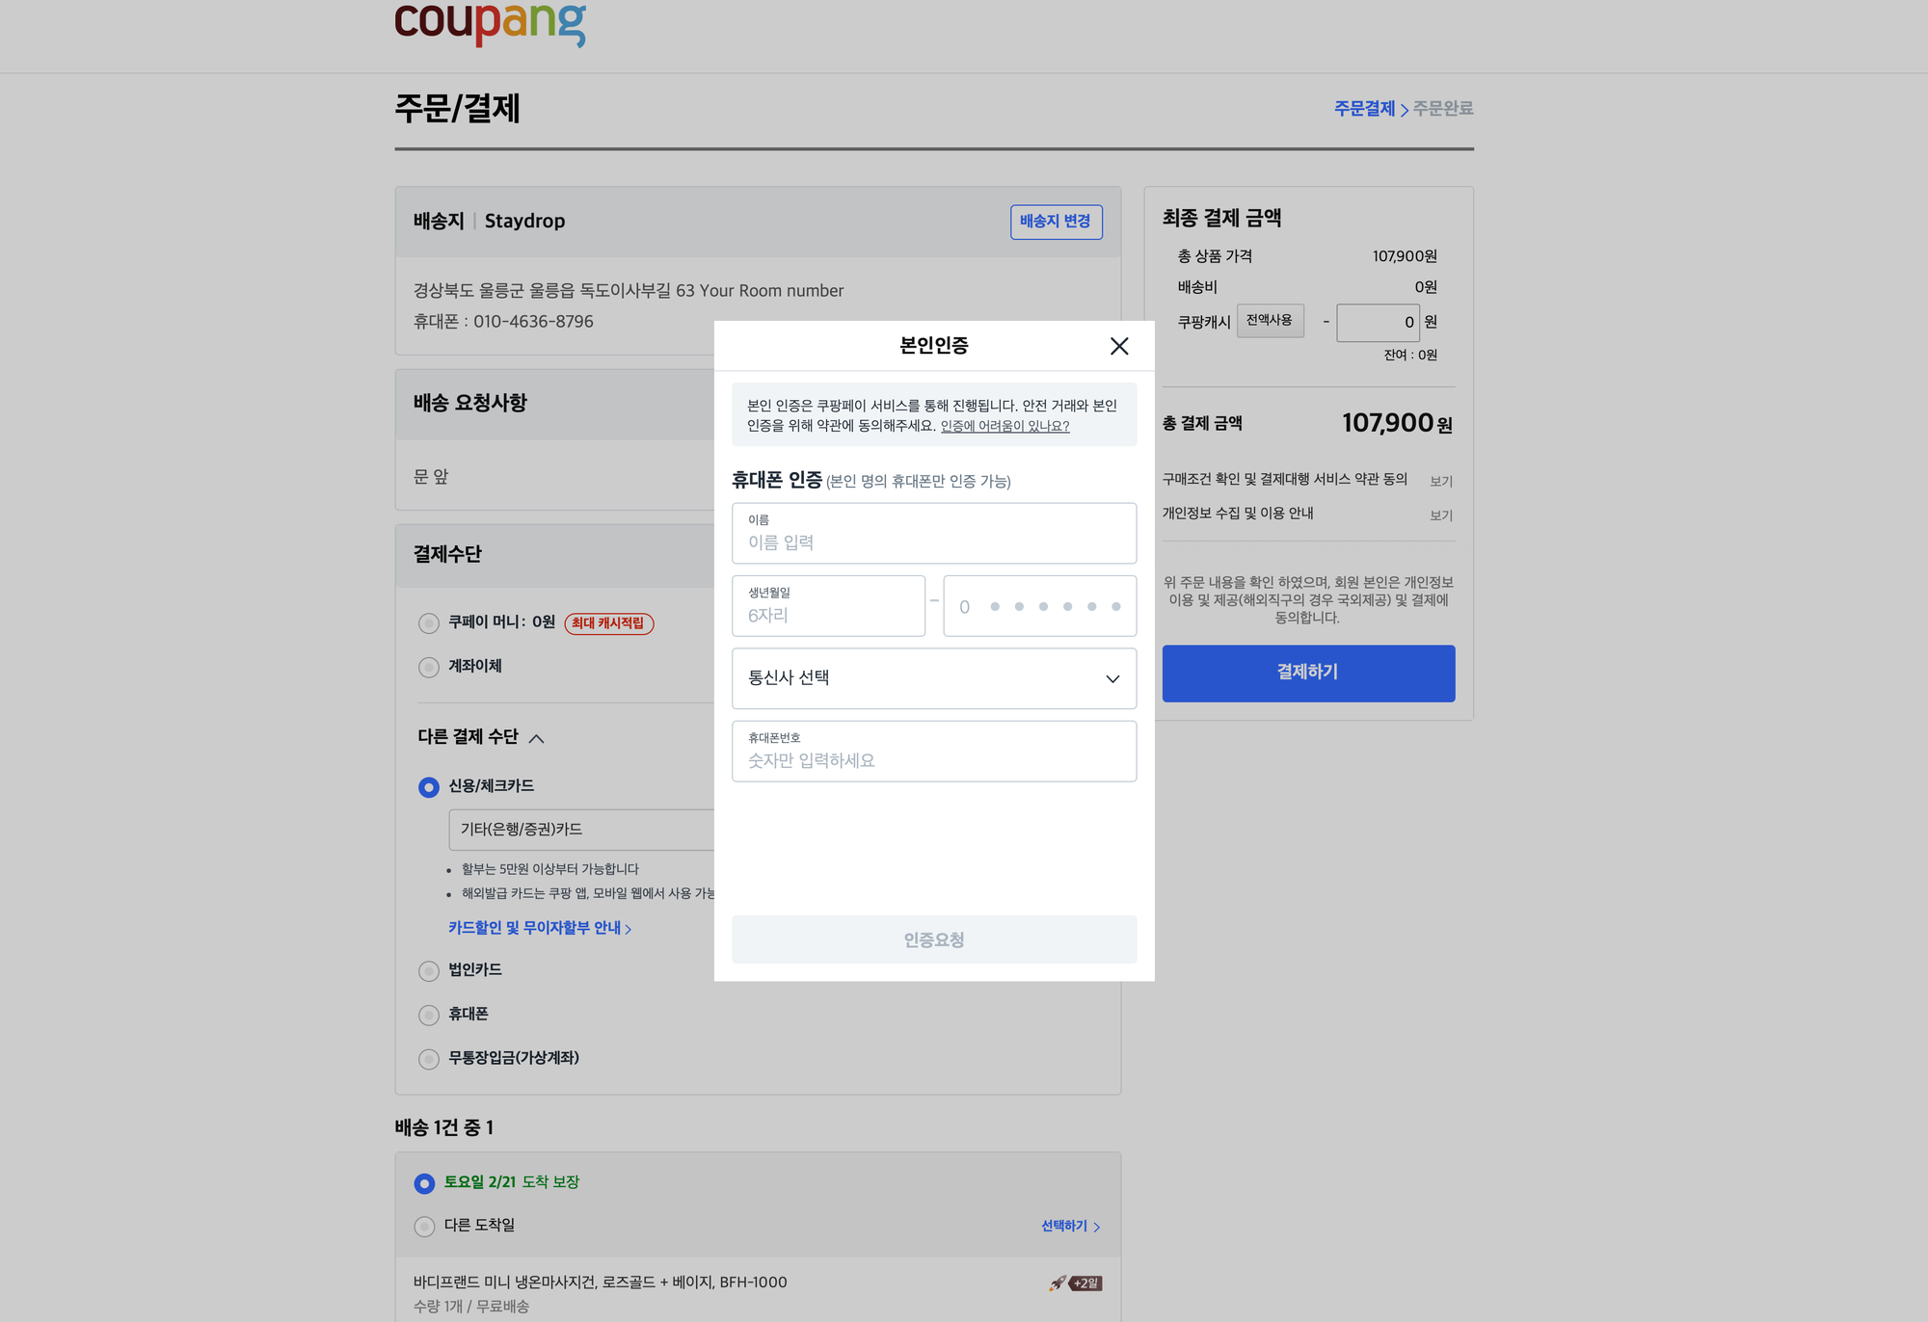Close the 본인인증 dialog

(x=1118, y=346)
